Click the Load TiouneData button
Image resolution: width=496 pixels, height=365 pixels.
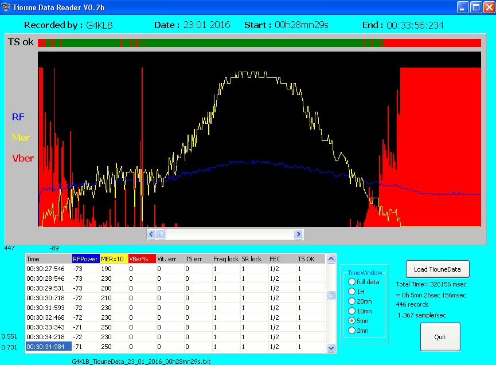click(438, 269)
